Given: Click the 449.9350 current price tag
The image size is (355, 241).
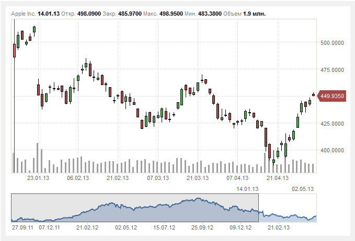Looking at the screenshot, I should [332, 96].
